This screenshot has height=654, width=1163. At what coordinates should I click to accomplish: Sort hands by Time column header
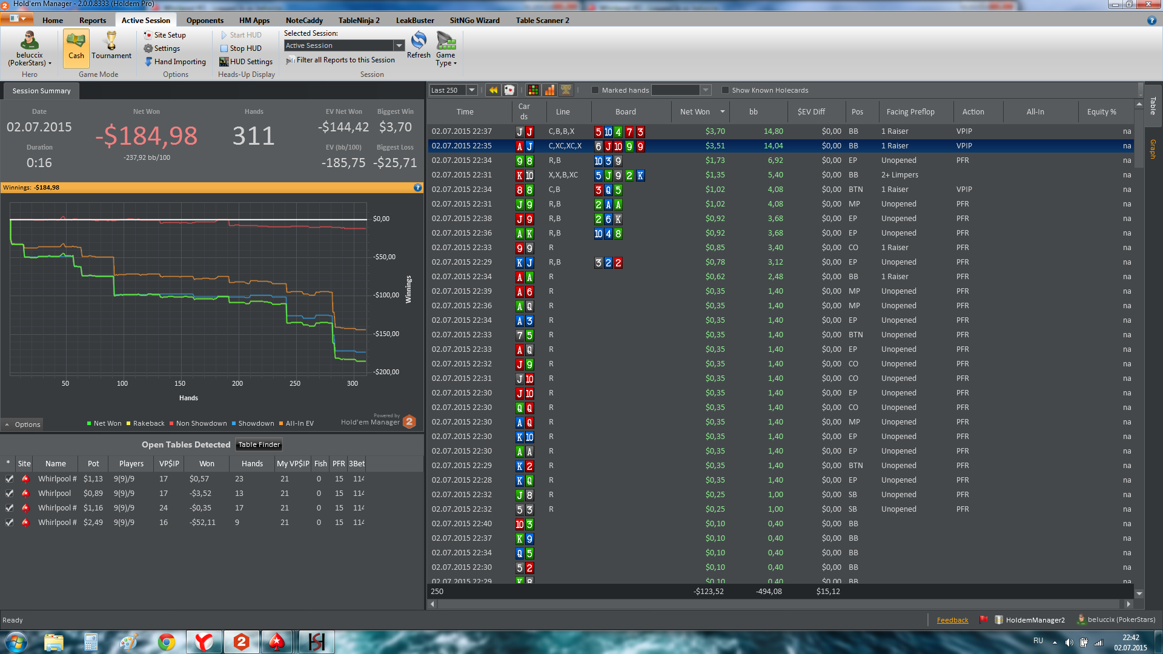tap(465, 112)
